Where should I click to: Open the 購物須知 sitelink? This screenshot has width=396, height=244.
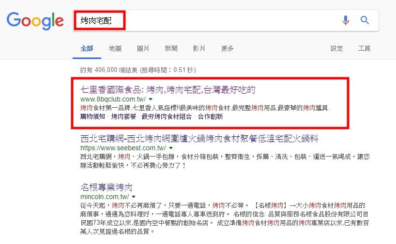coord(92,116)
